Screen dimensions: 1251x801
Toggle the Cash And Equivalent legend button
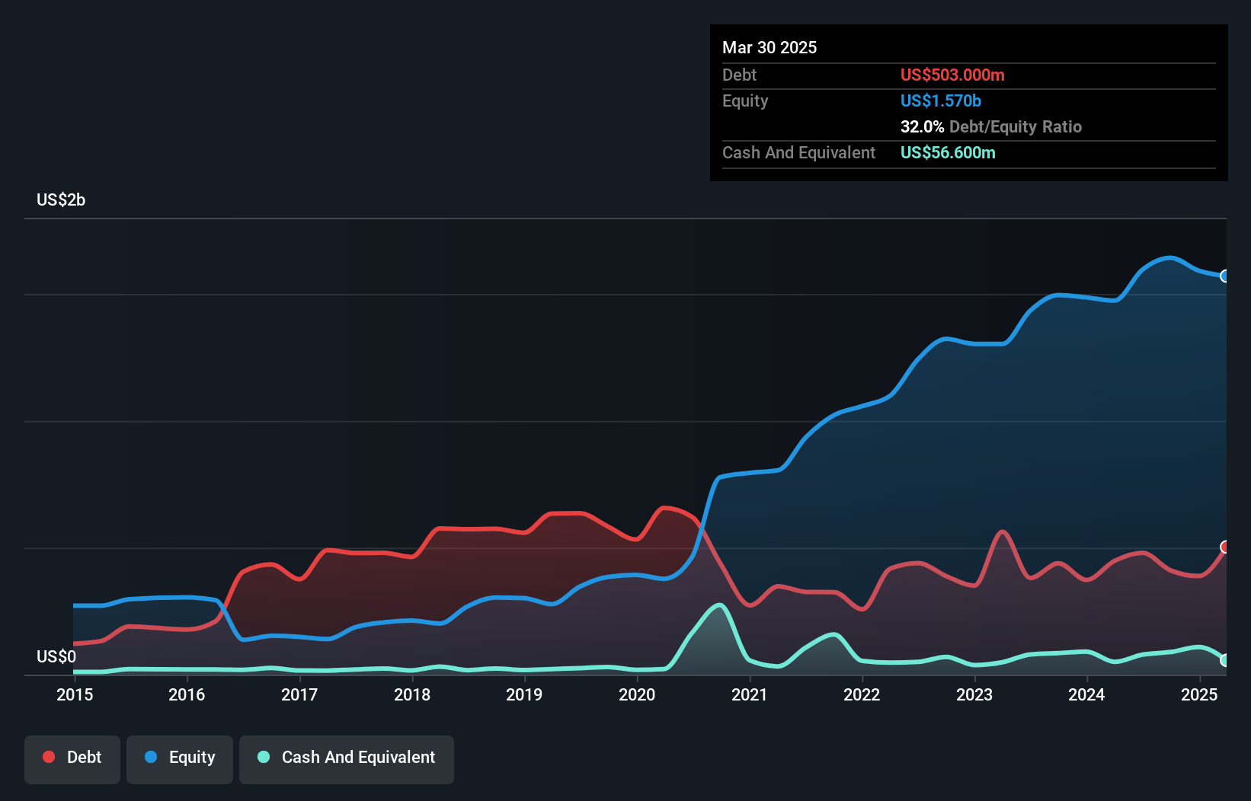pyautogui.click(x=347, y=759)
